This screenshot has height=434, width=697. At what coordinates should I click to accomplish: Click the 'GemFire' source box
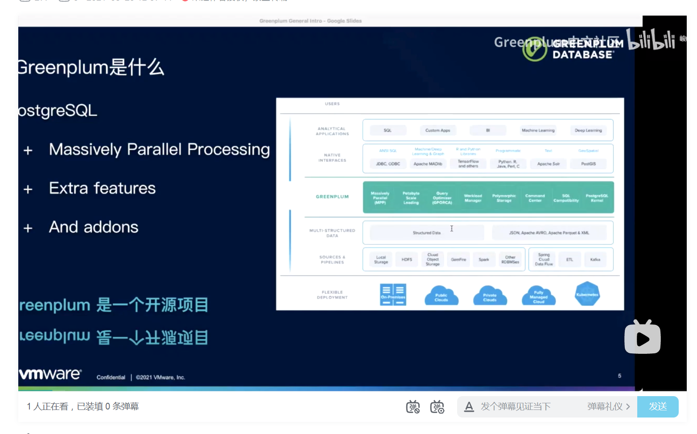458,259
